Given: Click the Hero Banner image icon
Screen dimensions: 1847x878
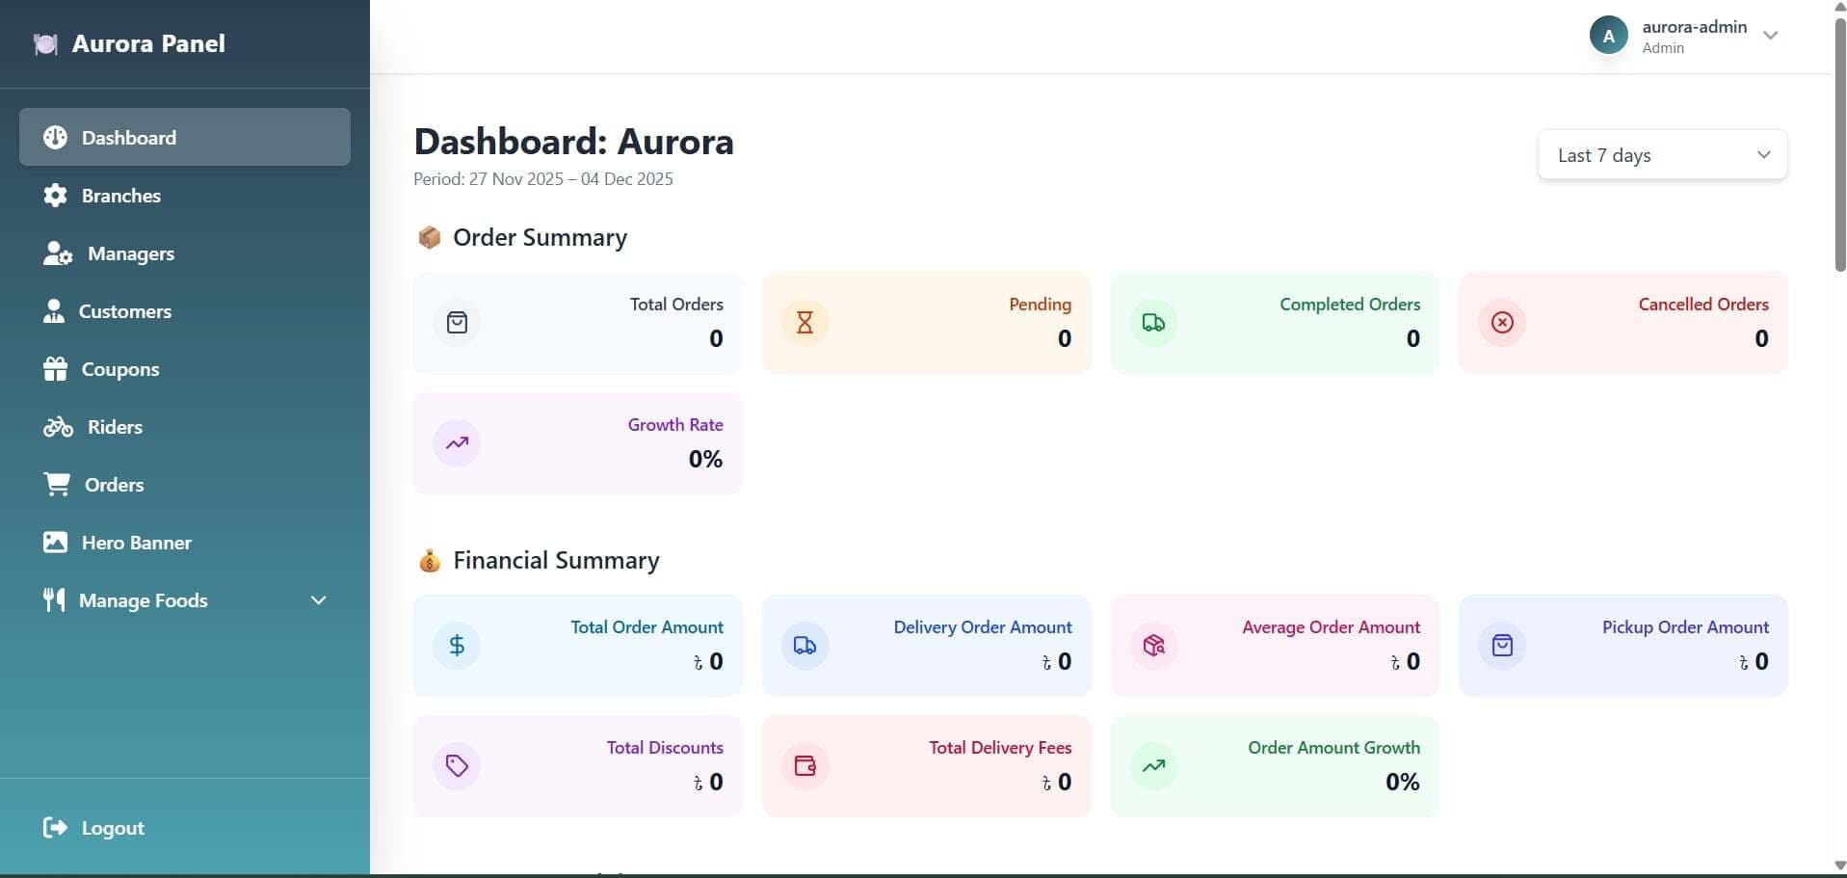Looking at the screenshot, I should click(x=55, y=543).
